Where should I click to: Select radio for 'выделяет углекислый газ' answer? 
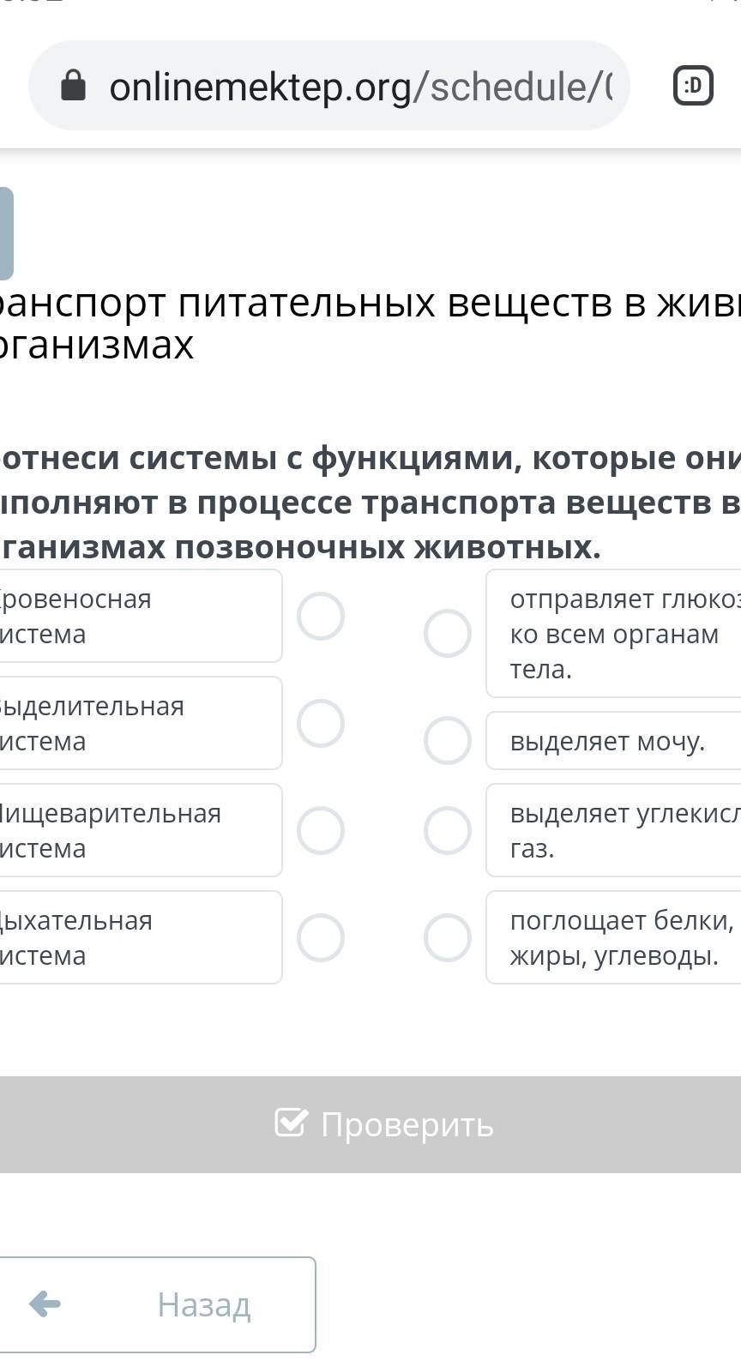point(448,830)
